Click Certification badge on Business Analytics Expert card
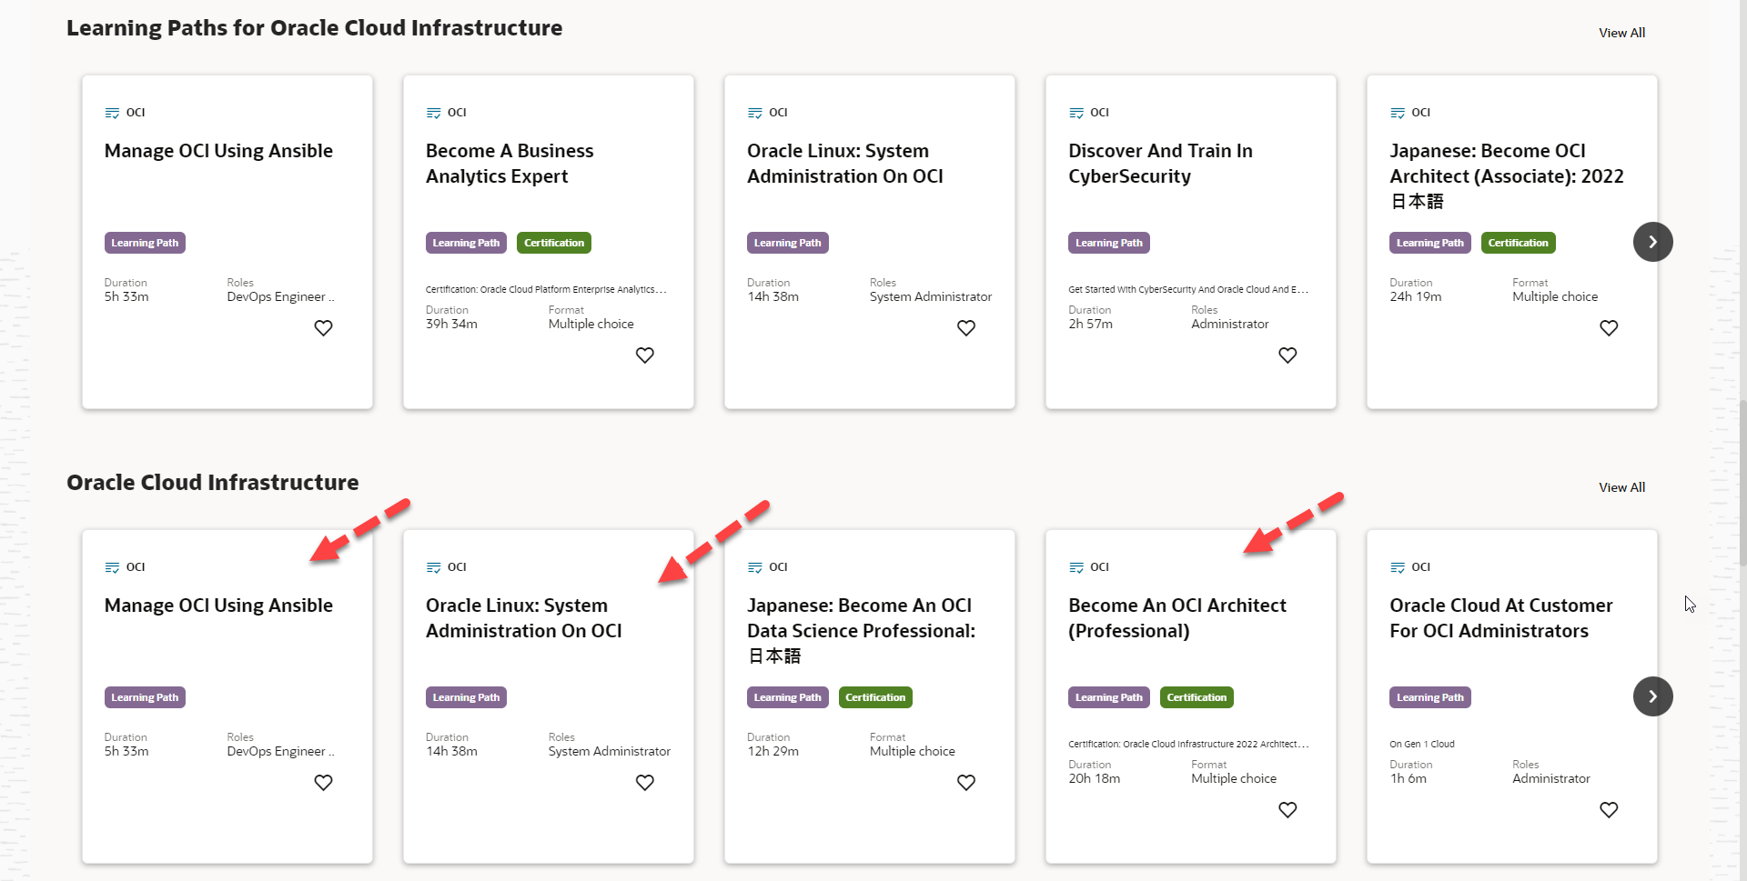Image resolution: width=1747 pixels, height=881 pixels. (x=553, y=243)
